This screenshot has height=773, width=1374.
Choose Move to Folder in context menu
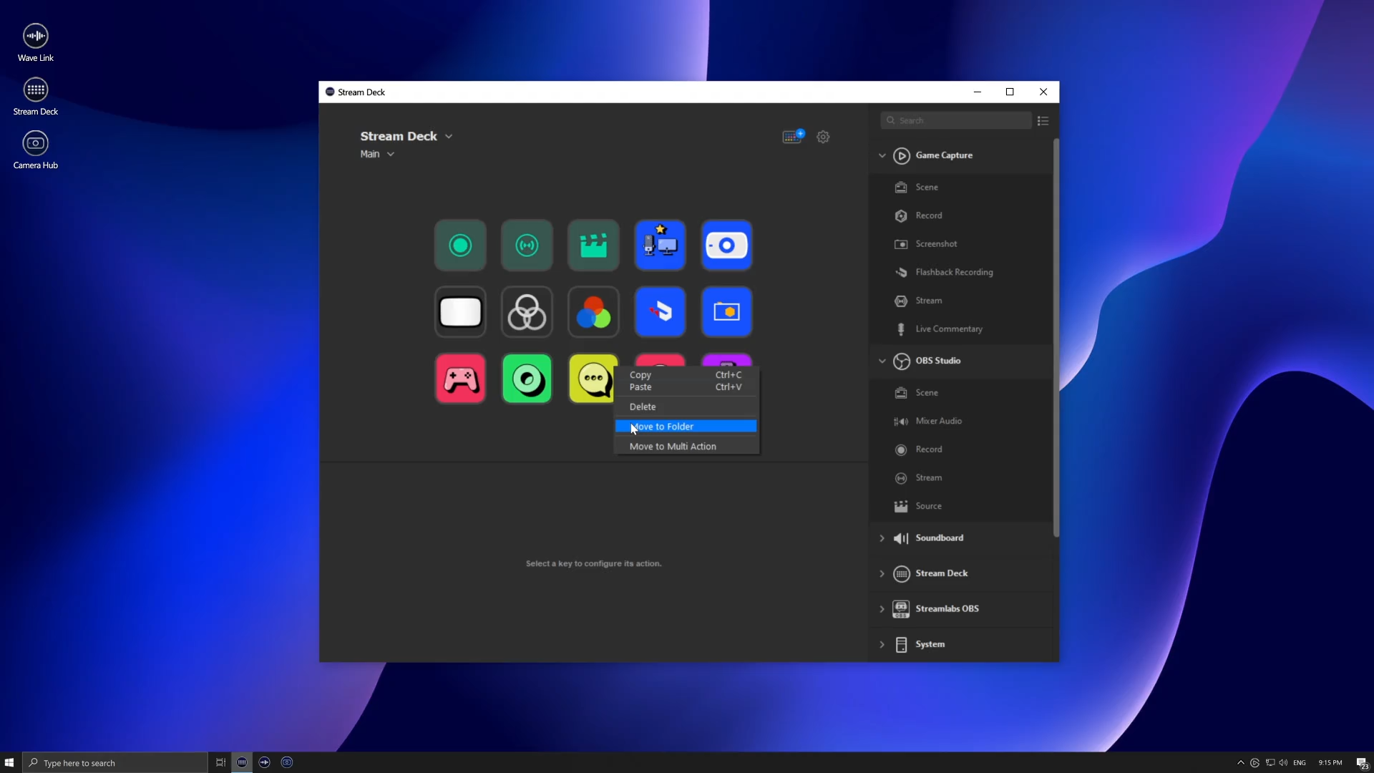point(686,427)
